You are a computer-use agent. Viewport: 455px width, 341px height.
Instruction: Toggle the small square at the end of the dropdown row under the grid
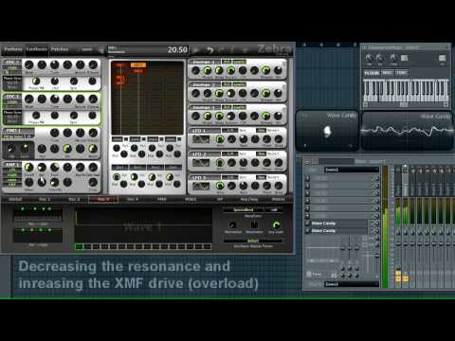[x=179, y=139]
